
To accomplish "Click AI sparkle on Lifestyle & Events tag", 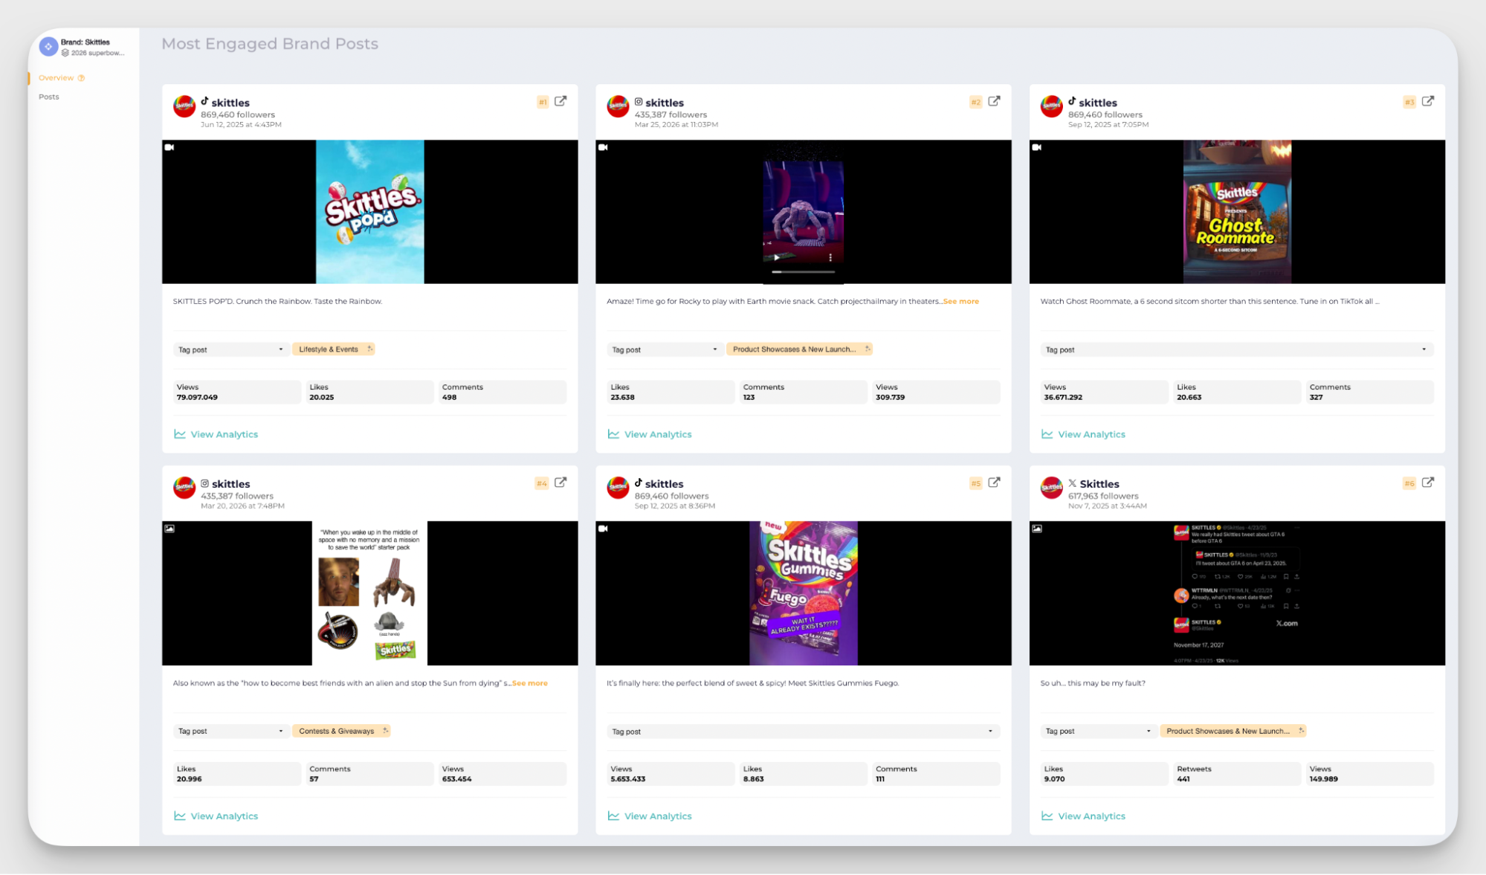I will [369, 349].
